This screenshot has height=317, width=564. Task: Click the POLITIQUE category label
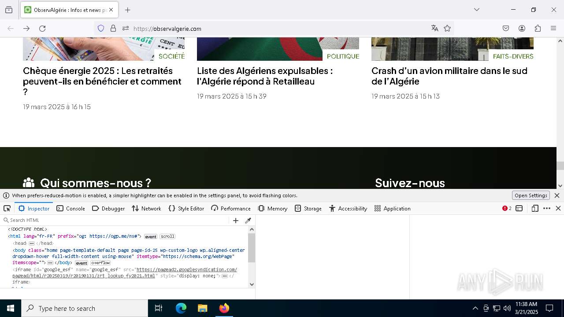[343, 56]
